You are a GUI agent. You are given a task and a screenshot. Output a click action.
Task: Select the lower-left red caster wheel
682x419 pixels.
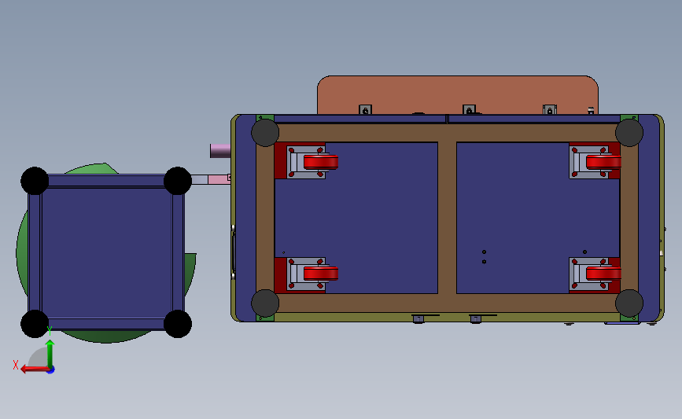[321, 274]
